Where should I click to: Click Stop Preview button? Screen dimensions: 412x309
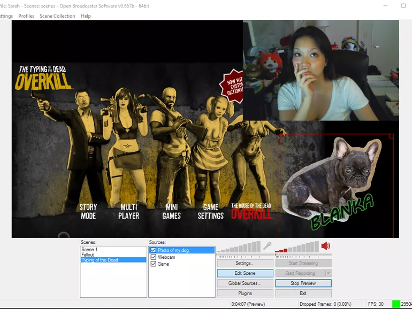(x=303, y=283)
